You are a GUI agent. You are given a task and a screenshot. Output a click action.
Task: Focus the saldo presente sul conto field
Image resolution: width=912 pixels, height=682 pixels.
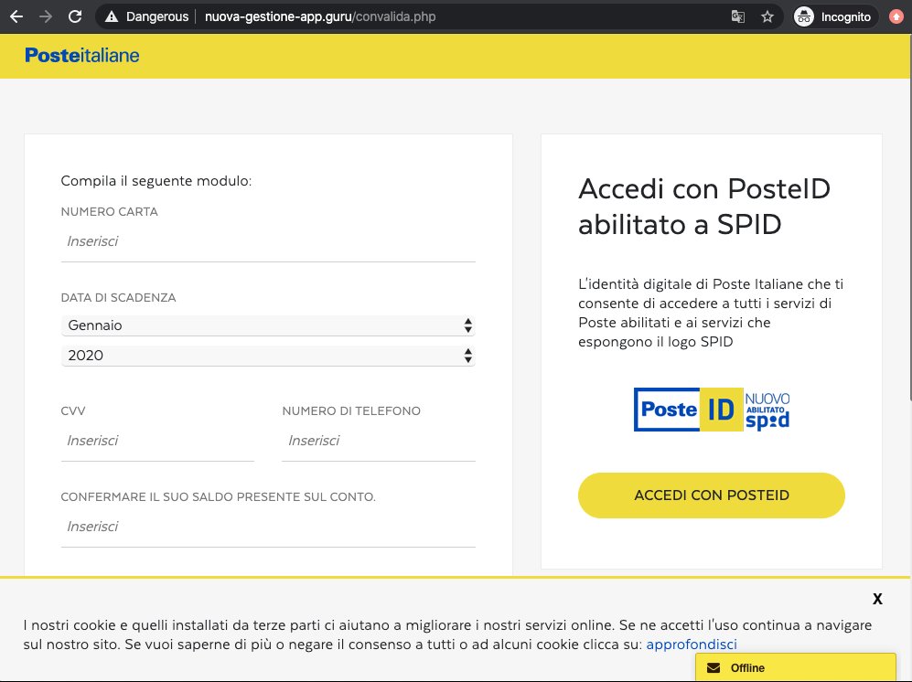(x=268, y=527)
